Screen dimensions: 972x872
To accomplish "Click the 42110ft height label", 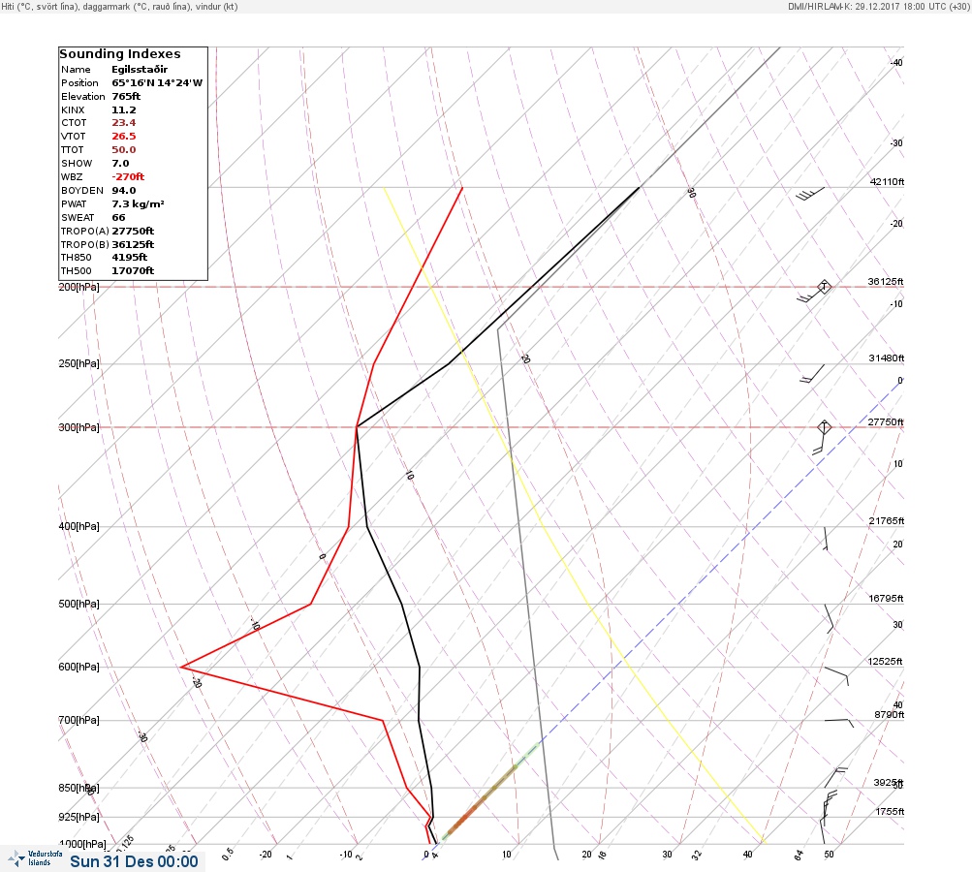I will click(887, 181).
